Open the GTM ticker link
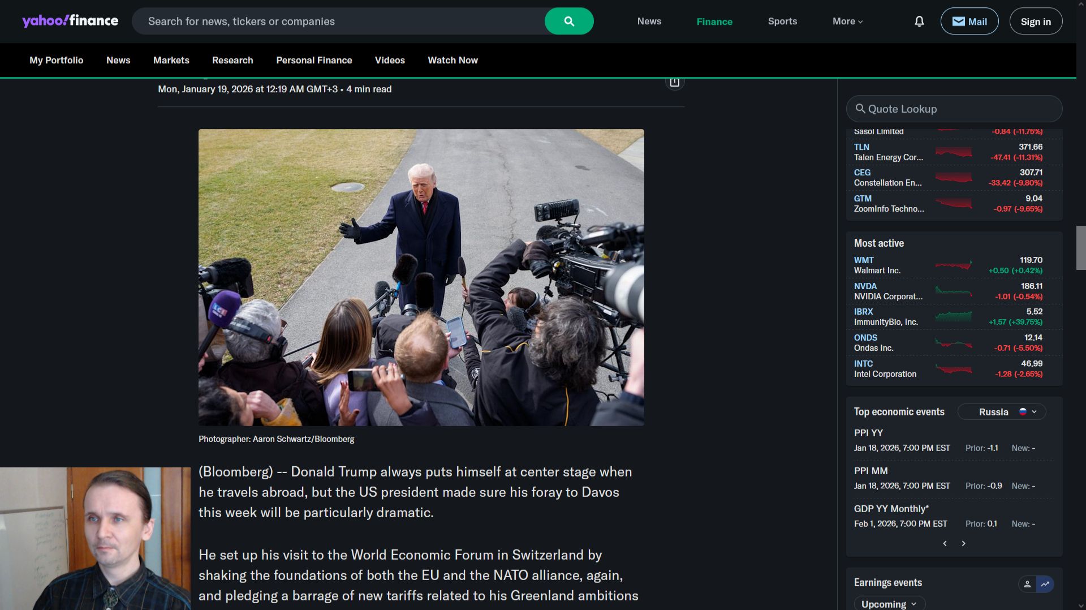The width and height of the screenshot is (1086, 610). (863, 199)
